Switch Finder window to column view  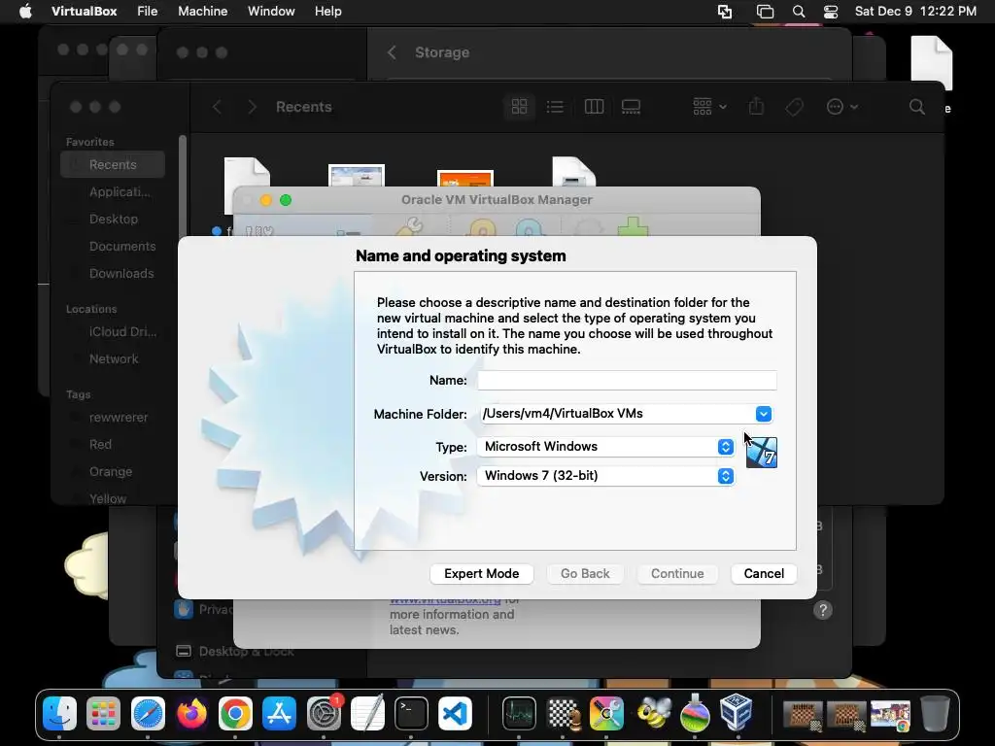coord(594,107)
